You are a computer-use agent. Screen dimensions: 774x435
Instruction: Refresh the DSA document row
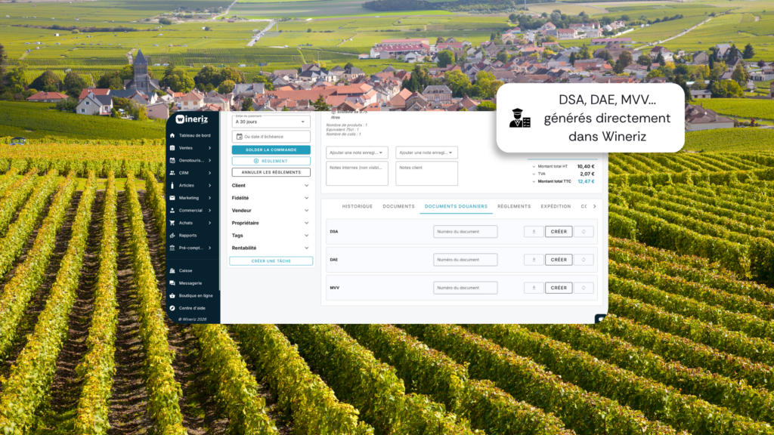[x=584, y=232]
